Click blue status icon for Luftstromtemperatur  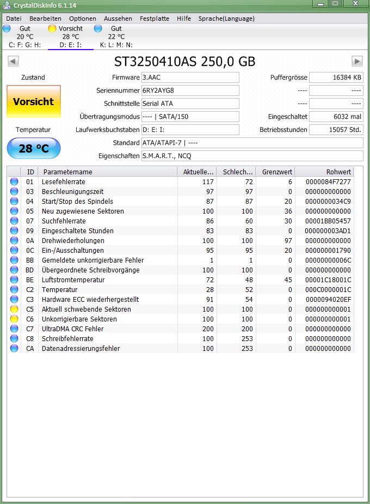(x=14, y=280)
